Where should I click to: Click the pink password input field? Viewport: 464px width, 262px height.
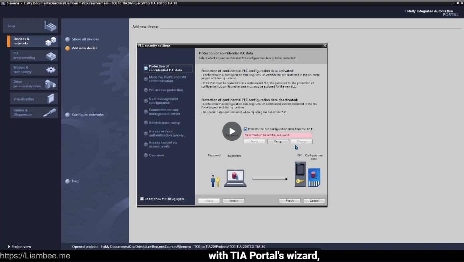click(x=278, y=135)
